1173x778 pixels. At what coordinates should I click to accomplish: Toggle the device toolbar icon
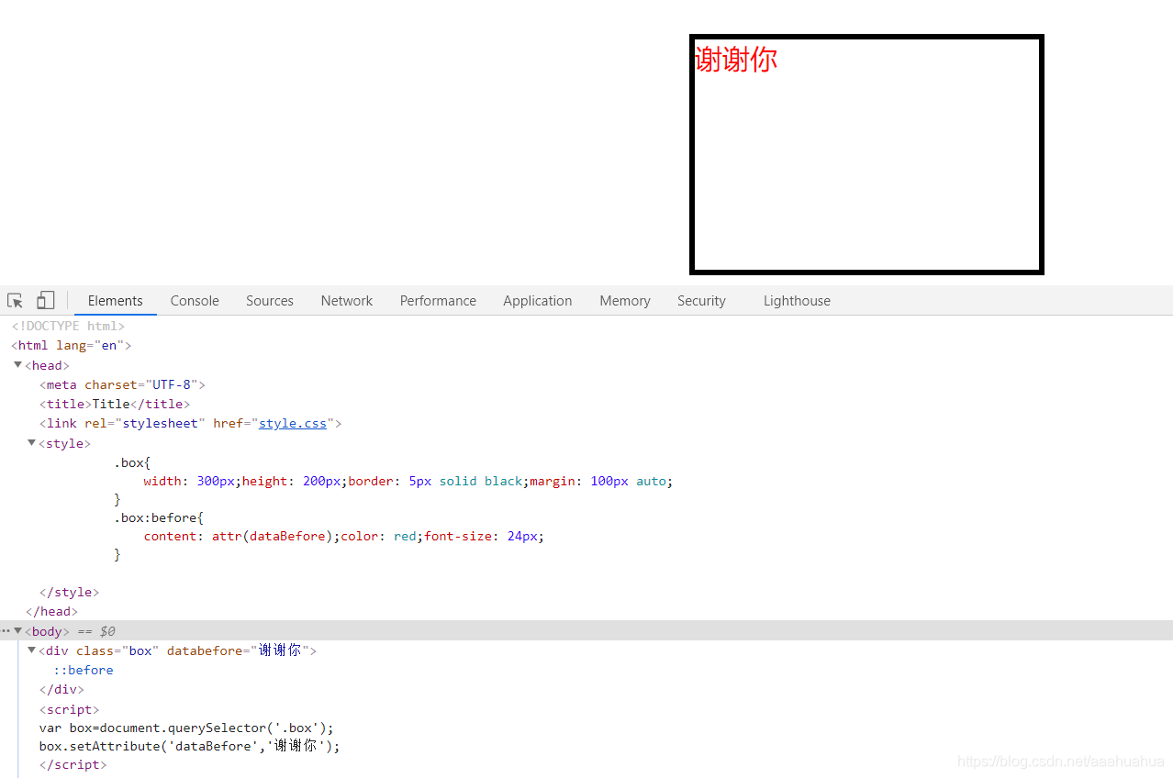[x=45, y=301]
